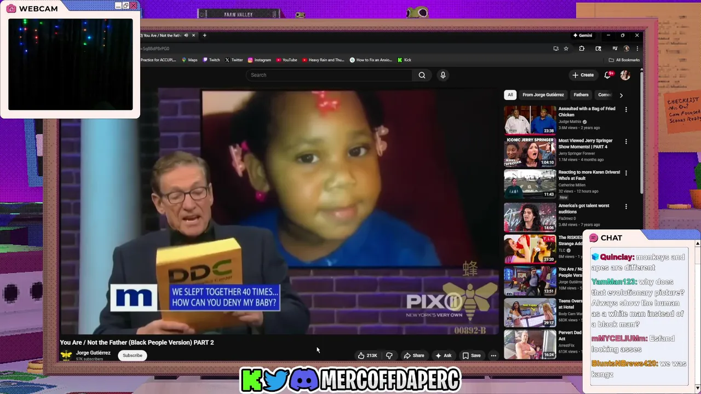Open Karen Drivers video thumbnail
The width and height of the screenshot is (701, 394).
point(530,184)
